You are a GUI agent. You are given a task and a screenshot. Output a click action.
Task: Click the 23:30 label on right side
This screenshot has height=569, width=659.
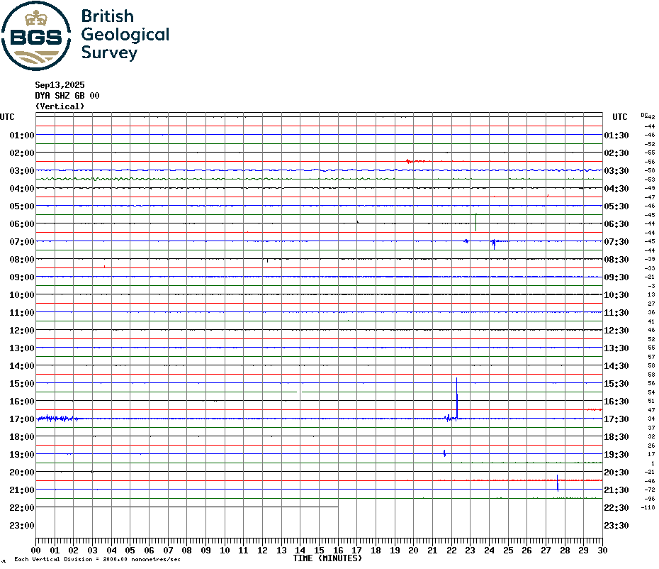(x=616, y=525)
